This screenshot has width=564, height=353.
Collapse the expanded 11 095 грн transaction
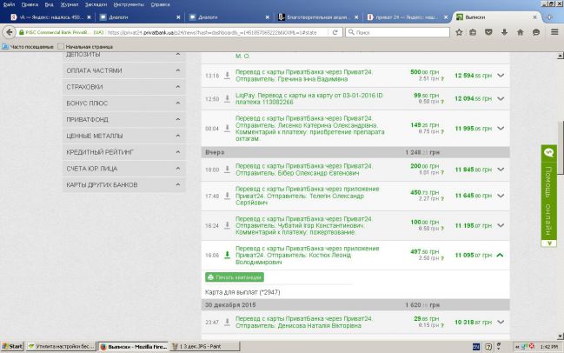tap(500, 255)
